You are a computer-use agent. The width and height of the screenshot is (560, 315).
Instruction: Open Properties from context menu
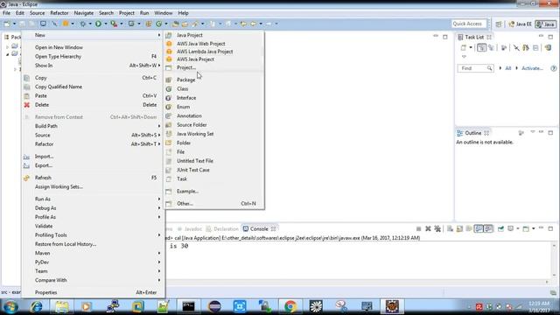click(x=93, y=292)
